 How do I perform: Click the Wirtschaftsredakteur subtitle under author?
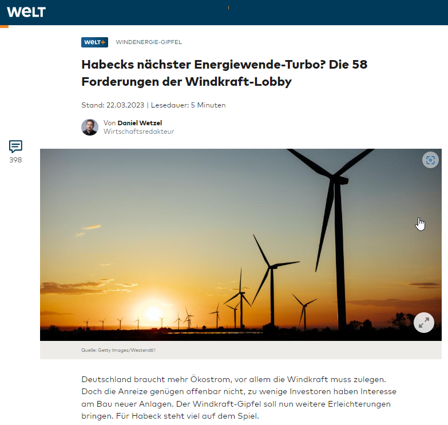138,132
